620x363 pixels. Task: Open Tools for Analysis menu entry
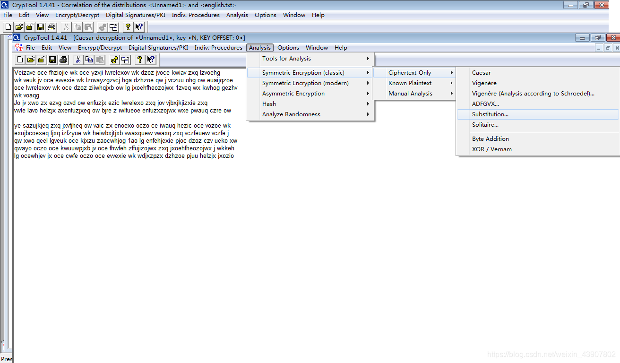(310, 59)
